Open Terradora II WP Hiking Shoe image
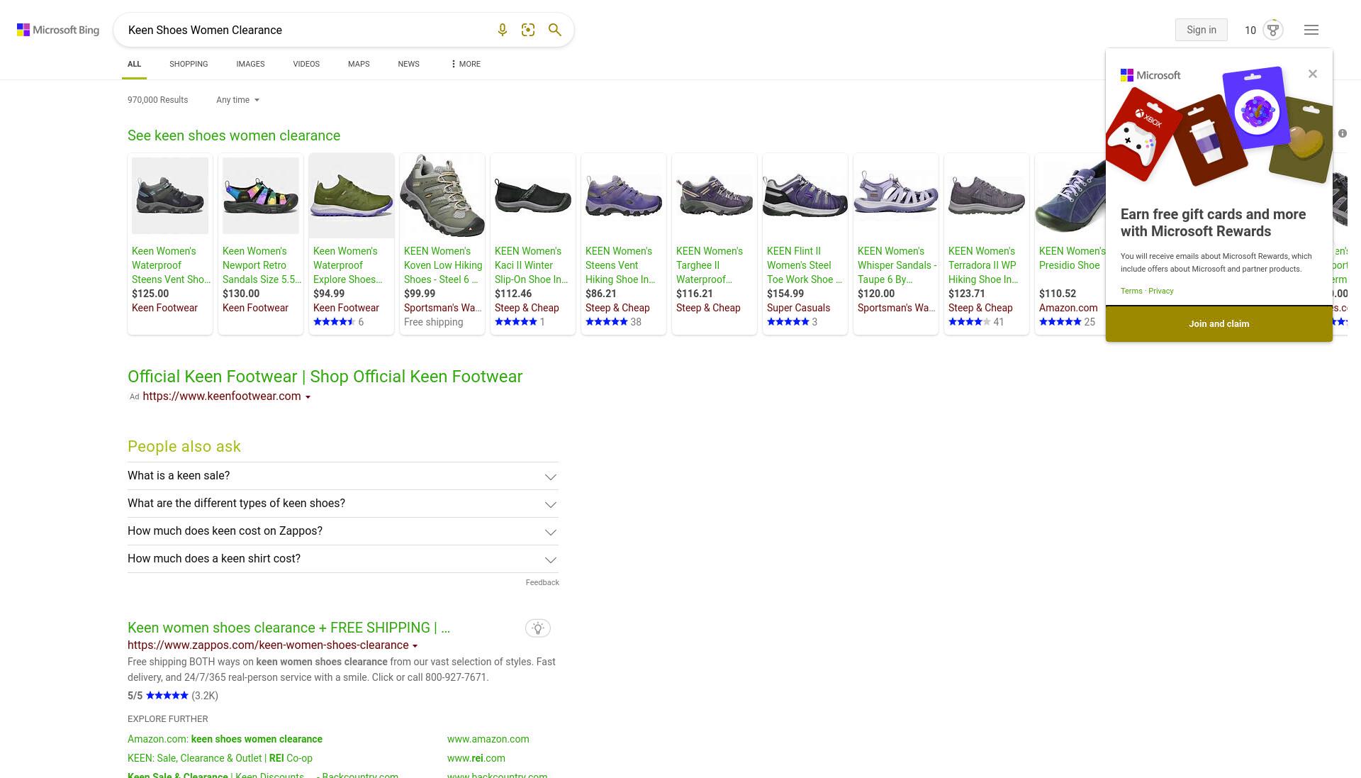Image resolution: width=1361 pixels, height=778 pixels. pyautogui.click(x=987, y=196)
